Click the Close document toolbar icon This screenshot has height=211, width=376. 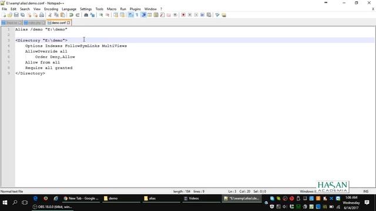tap(29, 15)
